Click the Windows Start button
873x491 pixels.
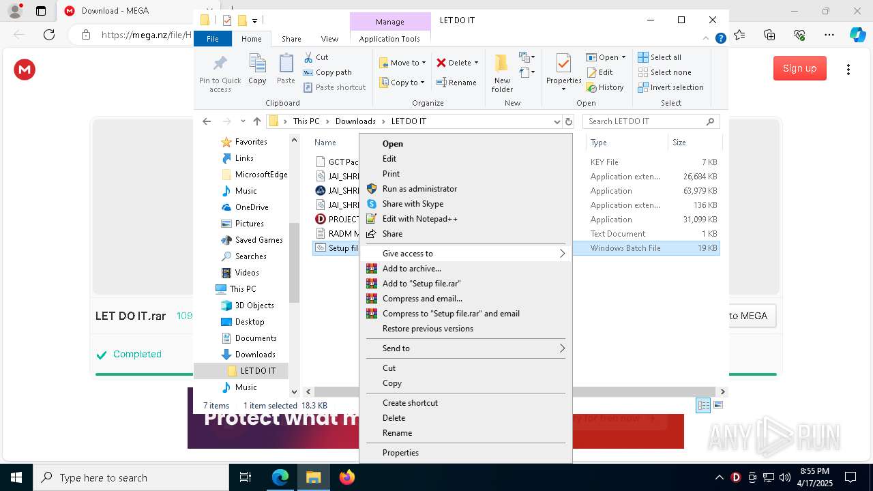[16, 478]
